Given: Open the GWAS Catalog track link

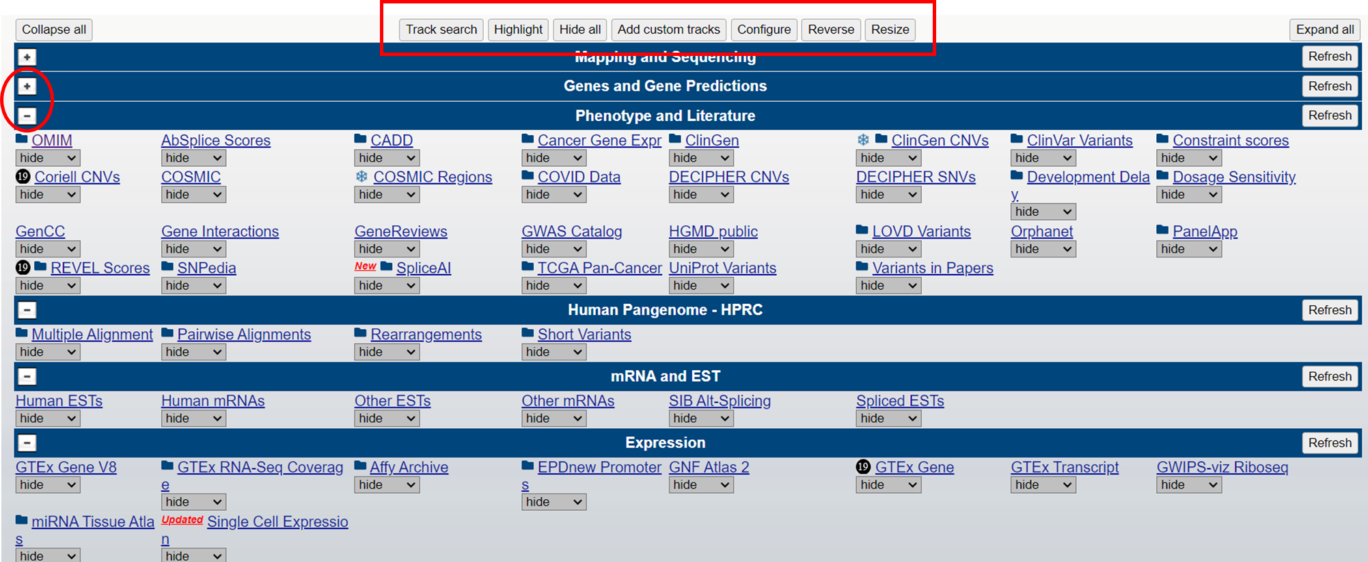Looking at the screenshot, I should pyautogui.click(x=571, y=231).
